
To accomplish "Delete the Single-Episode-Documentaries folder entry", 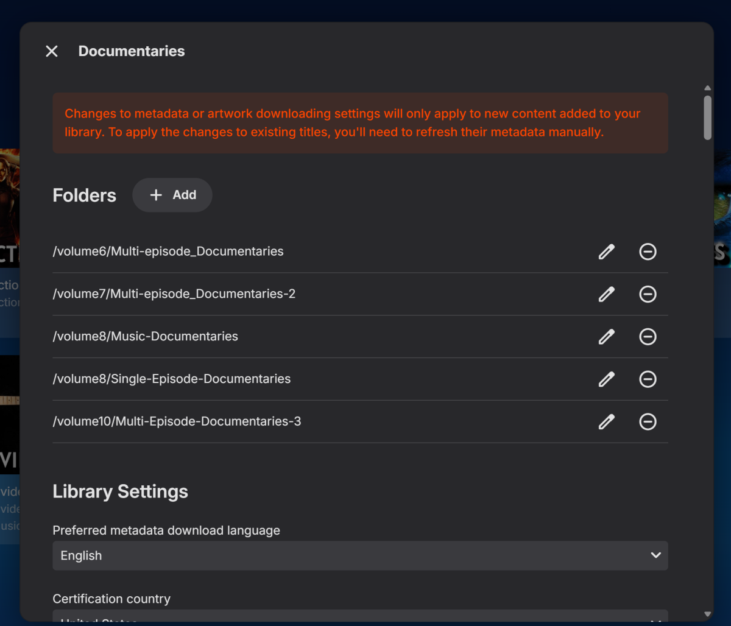I will (648, 379).
